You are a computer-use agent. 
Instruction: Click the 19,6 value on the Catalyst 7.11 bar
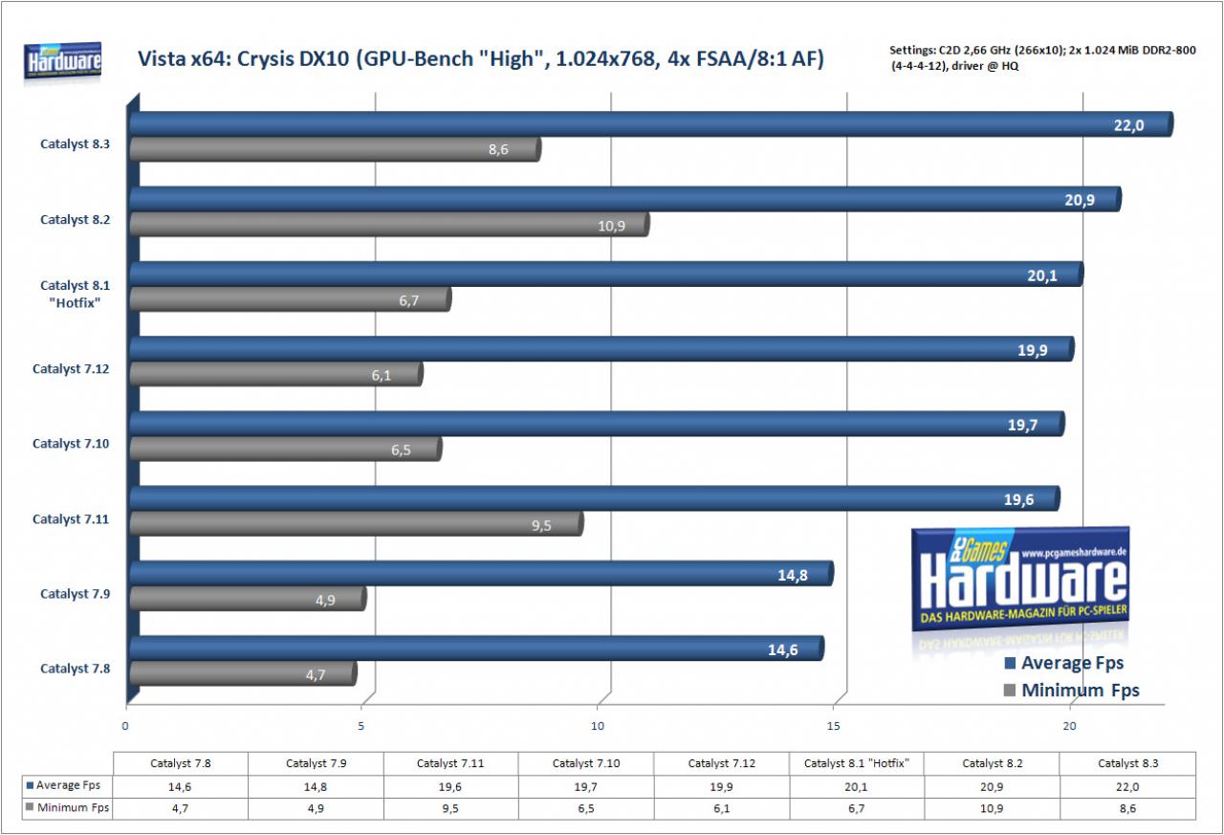point(1017,499)
